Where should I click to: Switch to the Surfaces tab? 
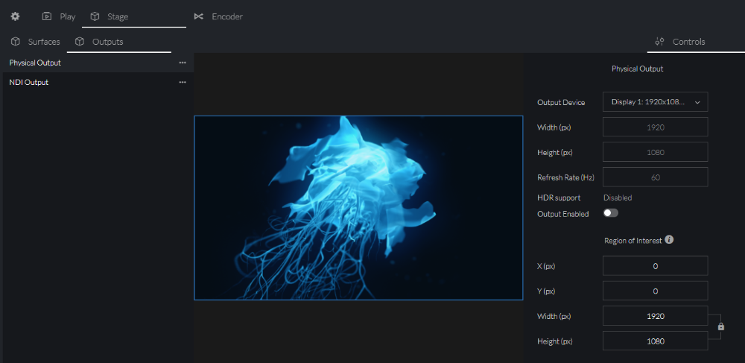(36, 42)
